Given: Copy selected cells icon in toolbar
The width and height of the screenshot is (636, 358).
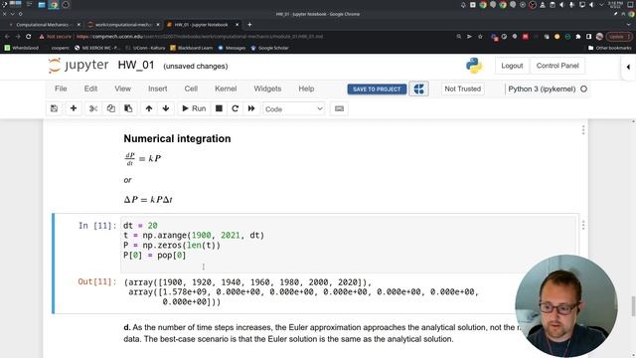Looking at the screenshot, I should [110, 108].
